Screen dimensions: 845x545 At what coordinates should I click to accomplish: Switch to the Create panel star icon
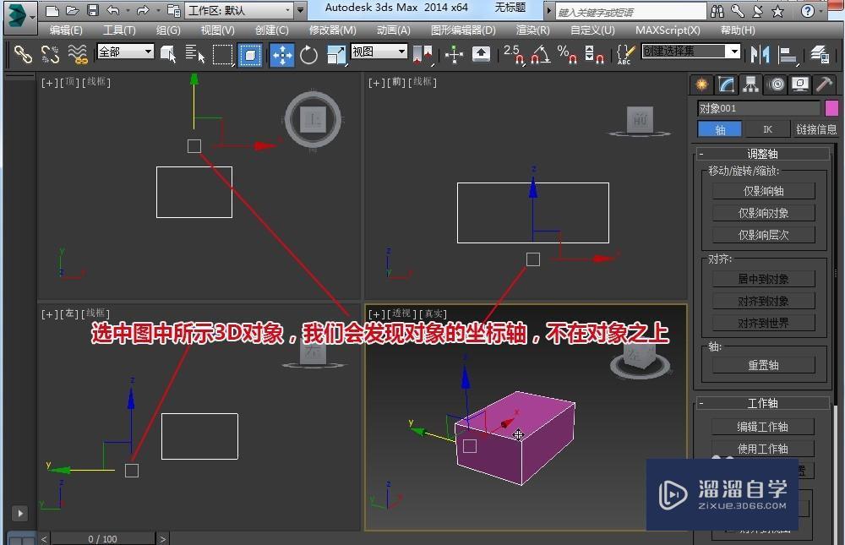[701, 84]
